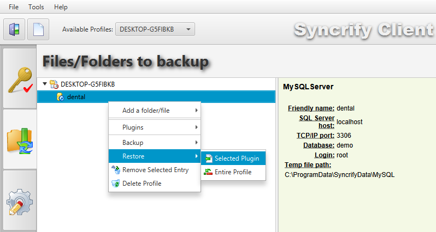Select the DESKTOP-G5FIBKB profile tree entry
Image resolution: width=436 pixels, height=232 pixels.
pos(87,84)
